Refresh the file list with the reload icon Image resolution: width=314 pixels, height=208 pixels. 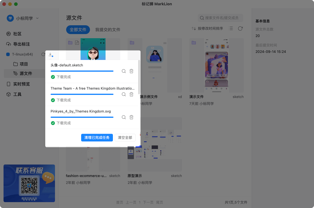[x=240, y=28]
